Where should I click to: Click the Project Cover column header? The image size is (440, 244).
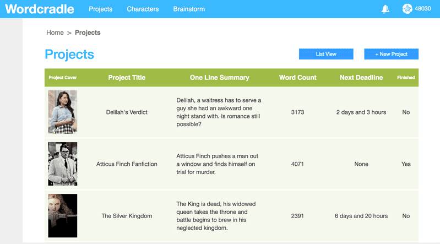click(x=63, y=78)
